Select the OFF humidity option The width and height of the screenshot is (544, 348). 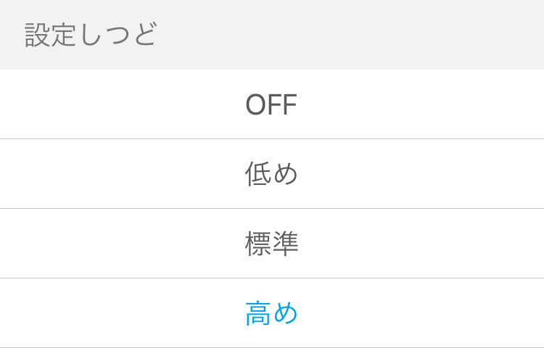[271, 104]
